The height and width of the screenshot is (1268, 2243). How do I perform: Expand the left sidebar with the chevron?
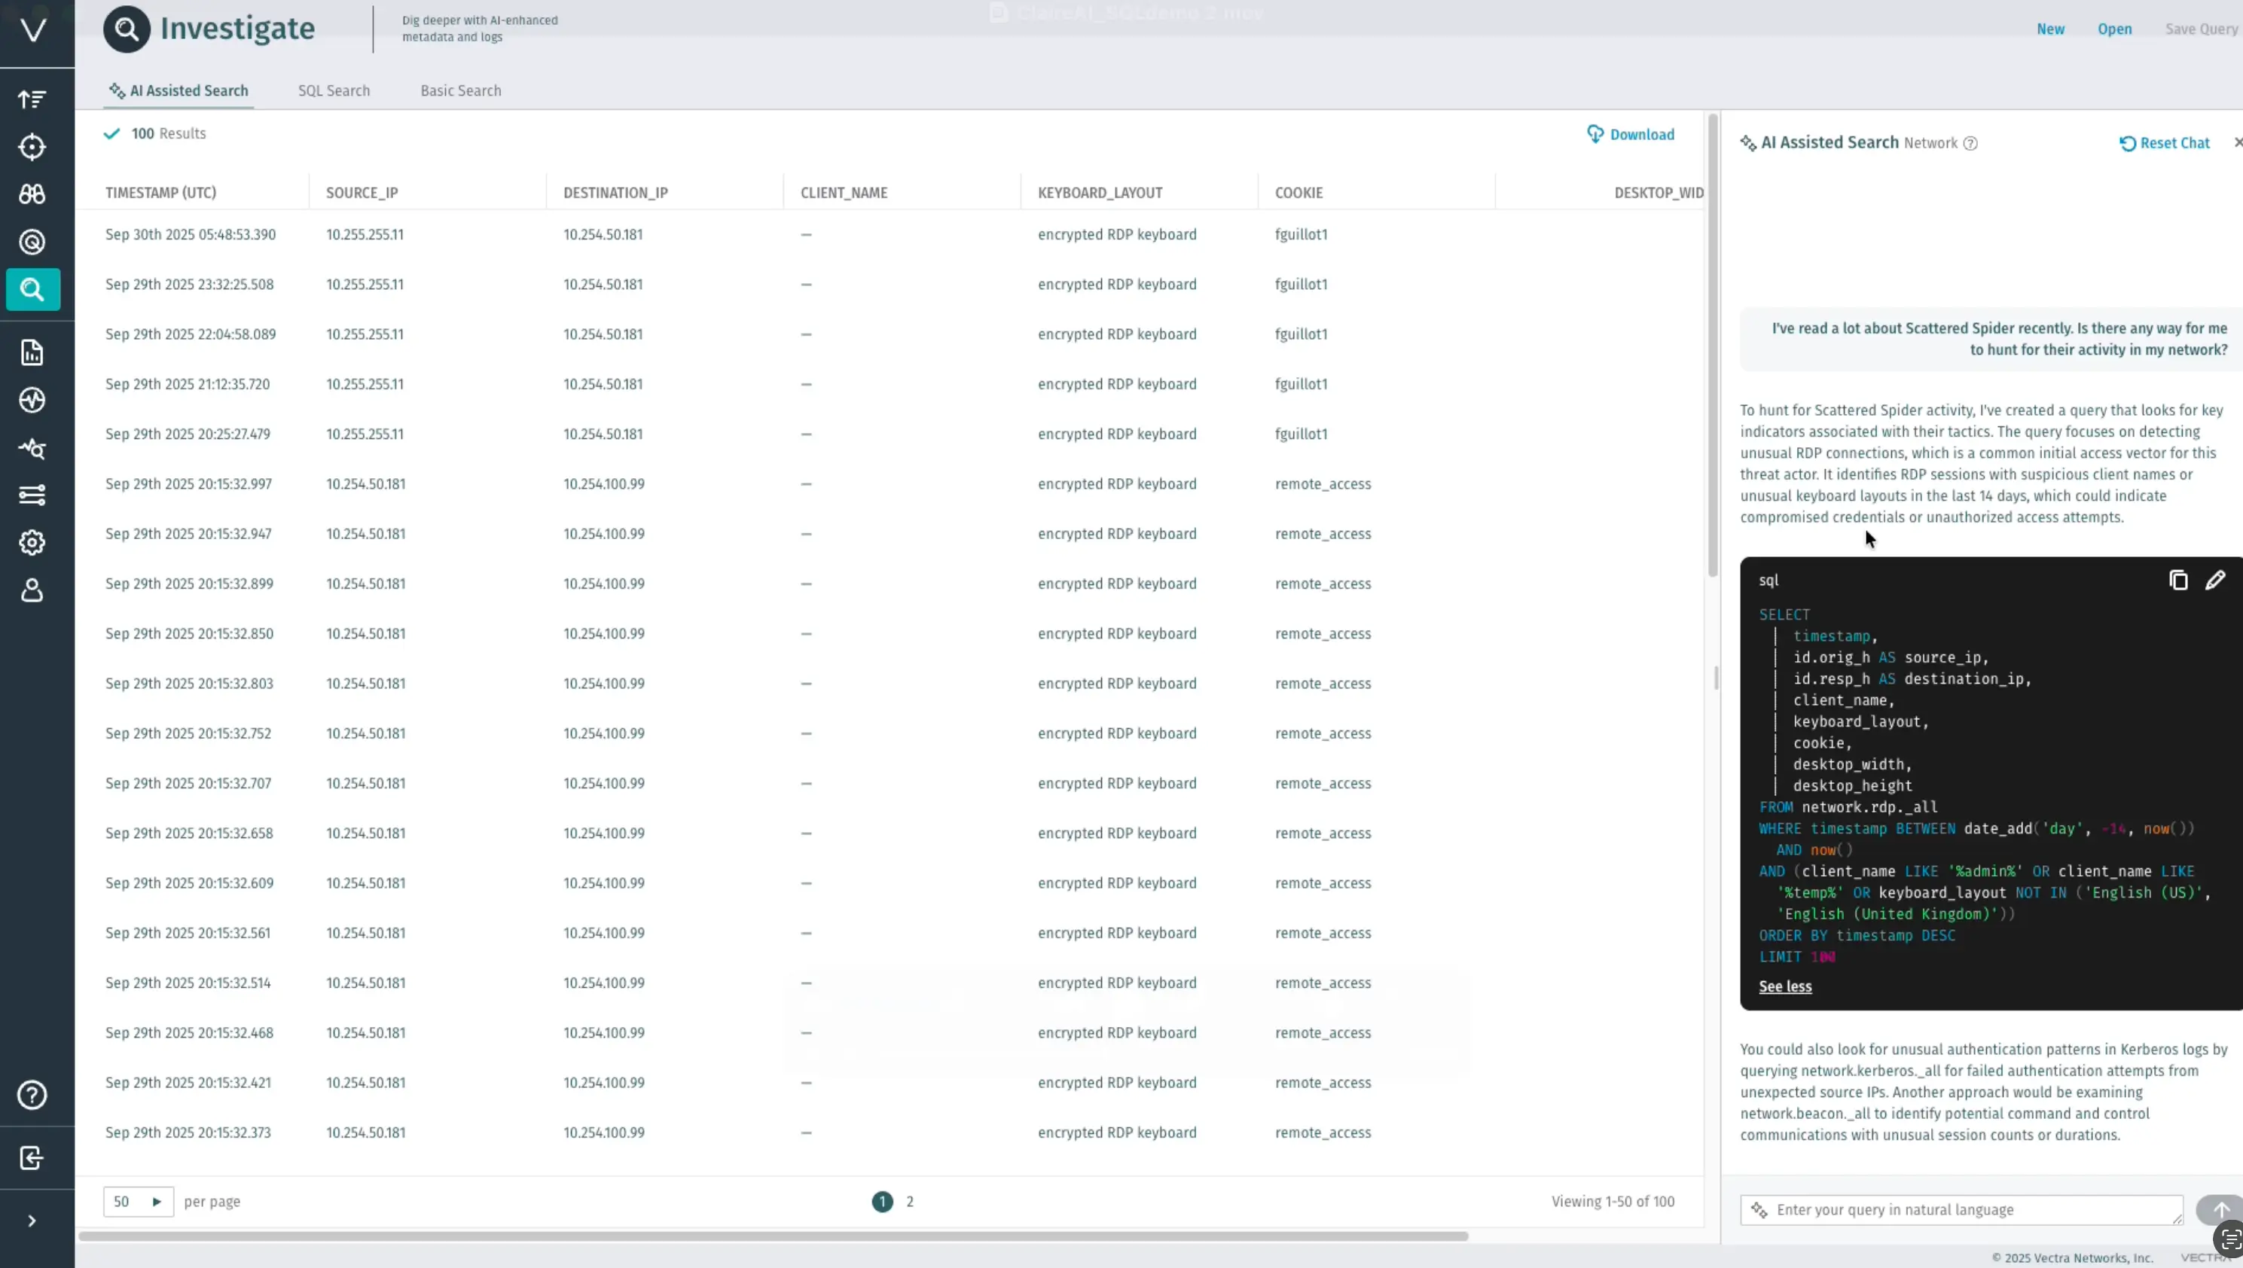pyautogui.click(x=32, y=1221)
